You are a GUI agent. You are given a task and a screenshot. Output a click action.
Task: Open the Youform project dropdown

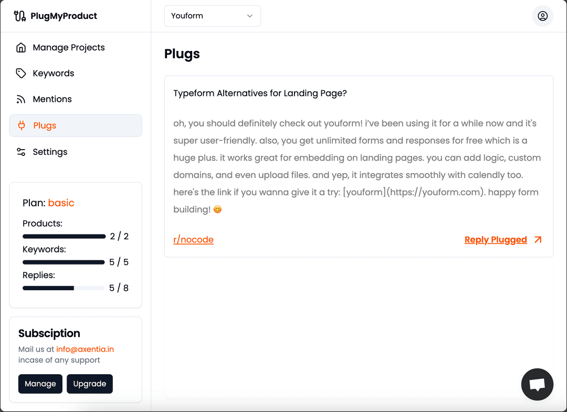click(213, 16)
